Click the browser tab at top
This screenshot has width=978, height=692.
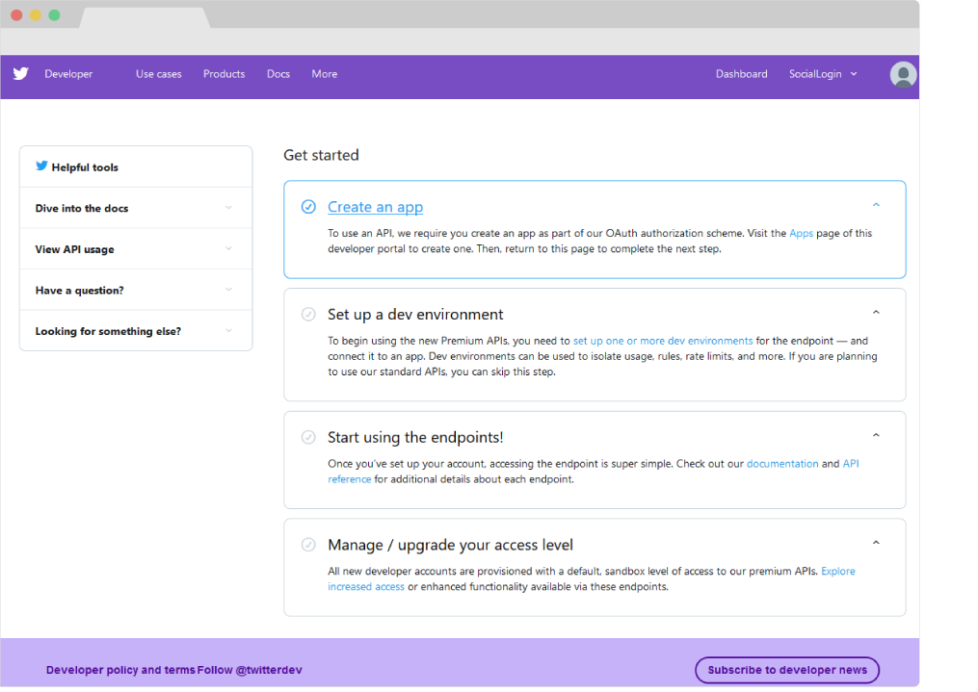point(145,18)
